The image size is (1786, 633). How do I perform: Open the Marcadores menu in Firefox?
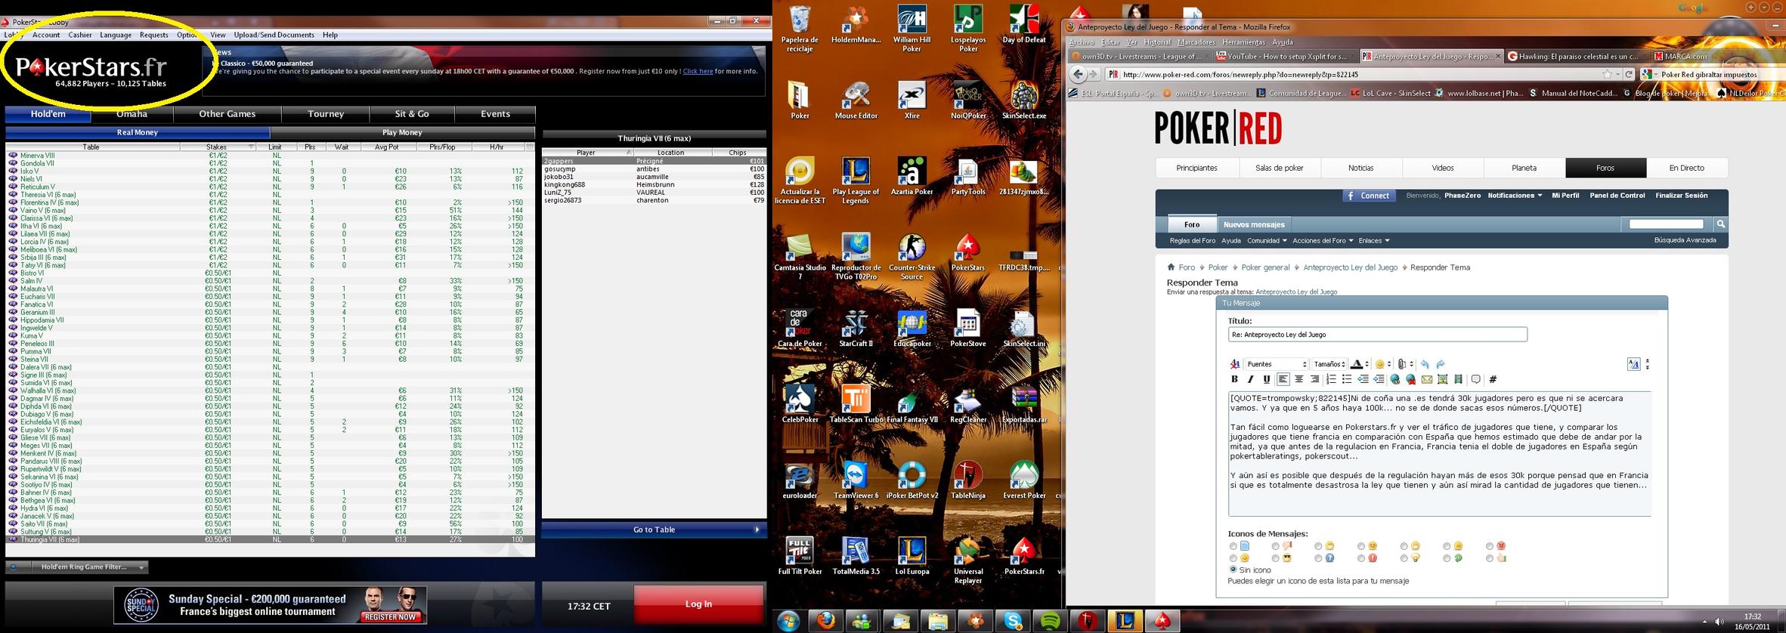point(1196,42)
